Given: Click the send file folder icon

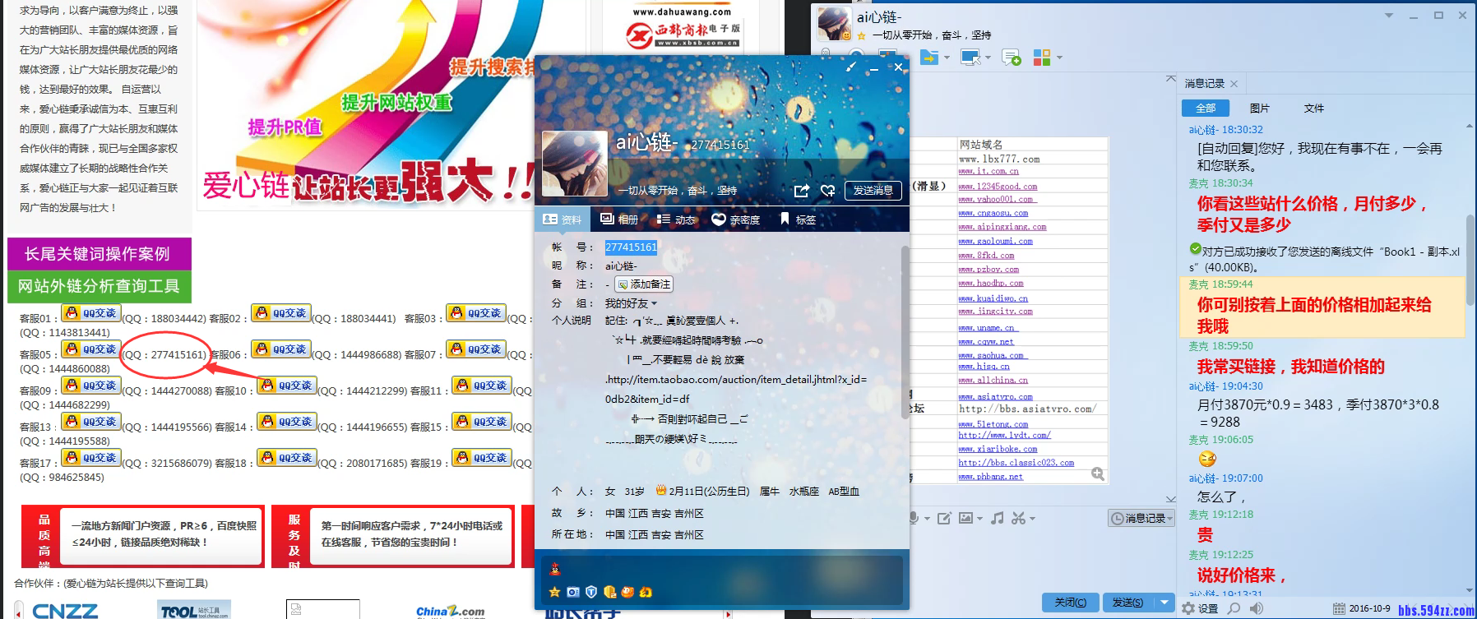Looking at the screenshot, I should coord(928,58).
